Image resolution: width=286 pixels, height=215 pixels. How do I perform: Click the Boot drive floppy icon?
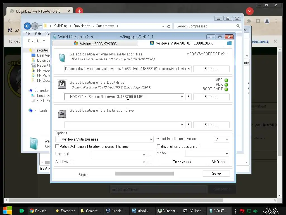coord(62,85)
